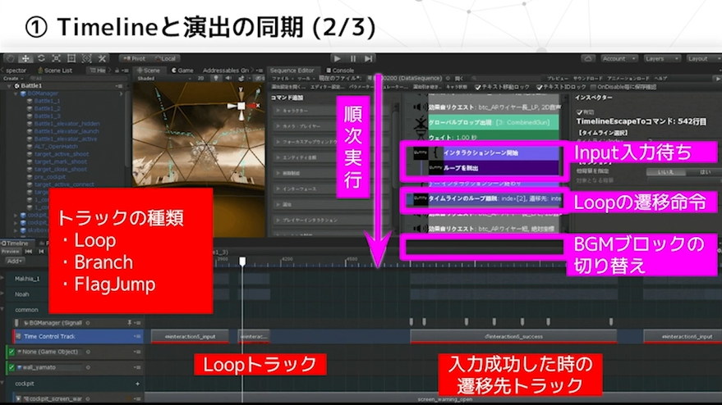Toggle the None (Game Object) track checkbox
Screen dimensions: 722x405
tap(11, 352)
